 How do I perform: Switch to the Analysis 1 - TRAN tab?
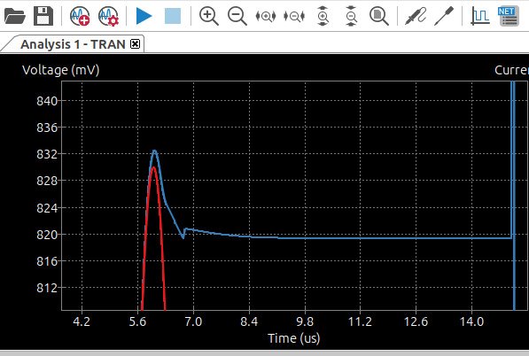click(73, 44)
